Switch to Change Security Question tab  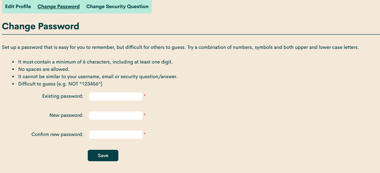(x=117, y=6)
